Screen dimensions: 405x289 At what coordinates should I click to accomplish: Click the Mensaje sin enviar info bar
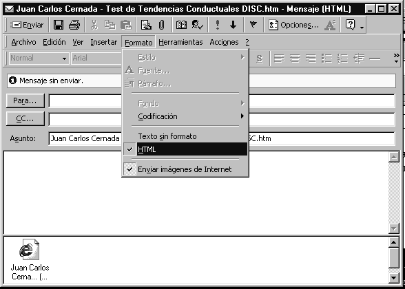click(x=201, y=81)
